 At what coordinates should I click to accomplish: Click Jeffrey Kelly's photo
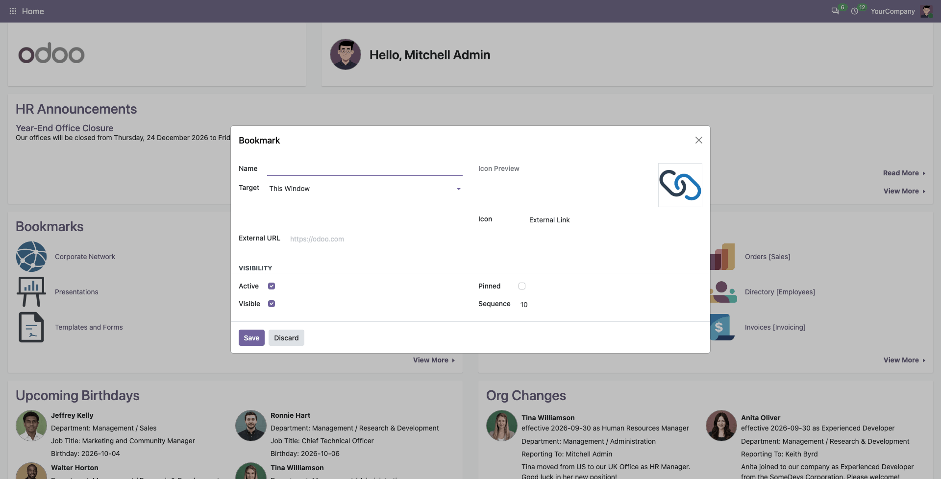[x=31, y=426]
